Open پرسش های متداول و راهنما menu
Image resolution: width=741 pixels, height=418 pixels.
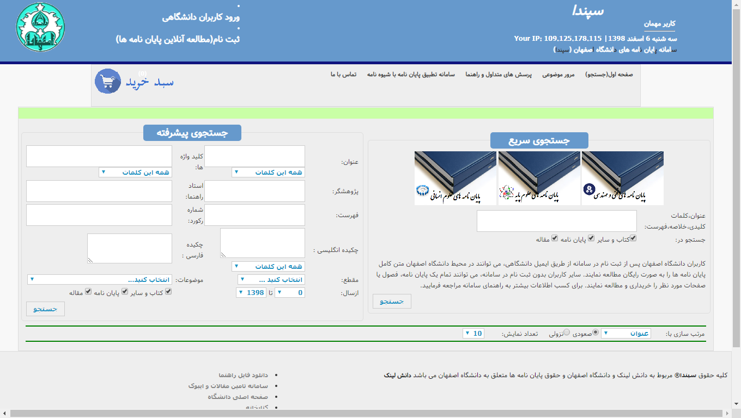pyautogui.click(x=499, y=74)
